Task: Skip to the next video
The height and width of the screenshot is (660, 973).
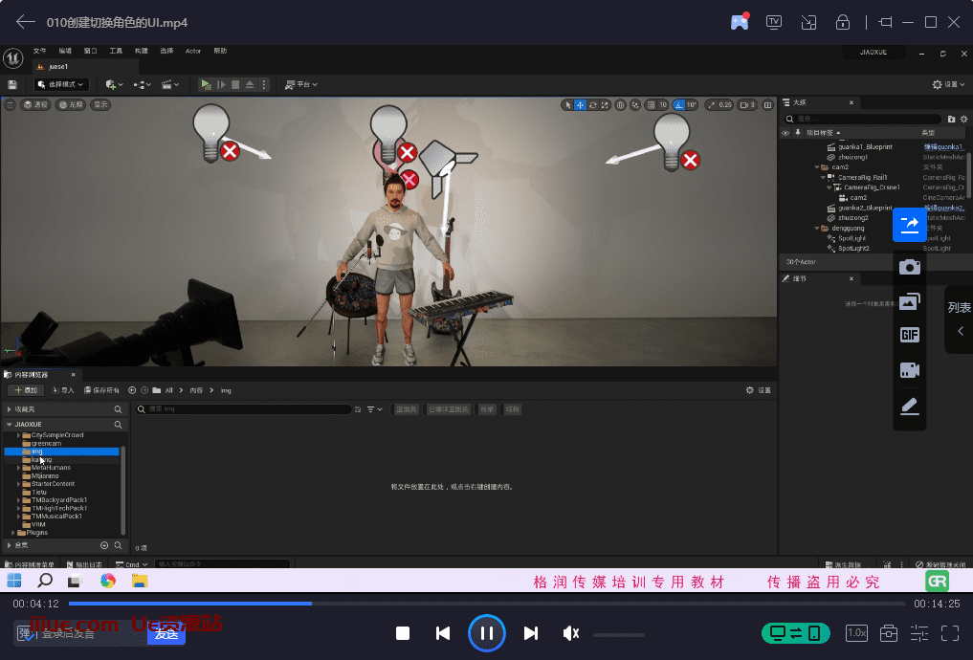Action: click(531, 633)
